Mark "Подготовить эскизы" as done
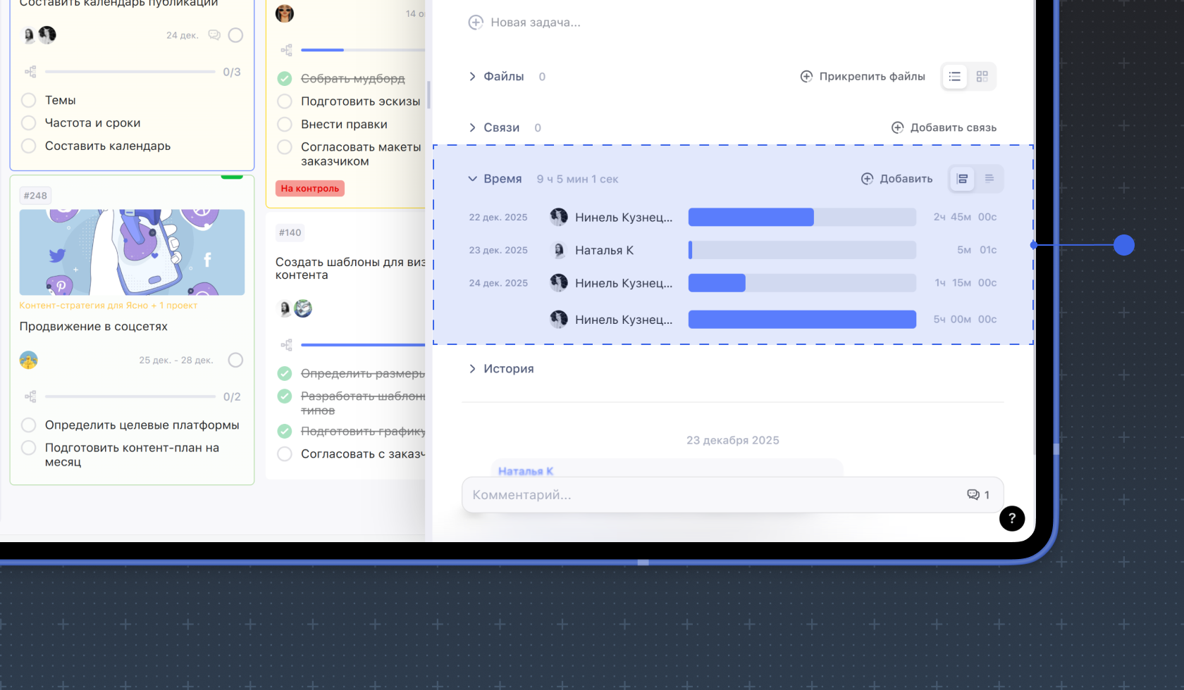Image resolution: width=1184 pixels, height=690 pixels. point(285,101)
